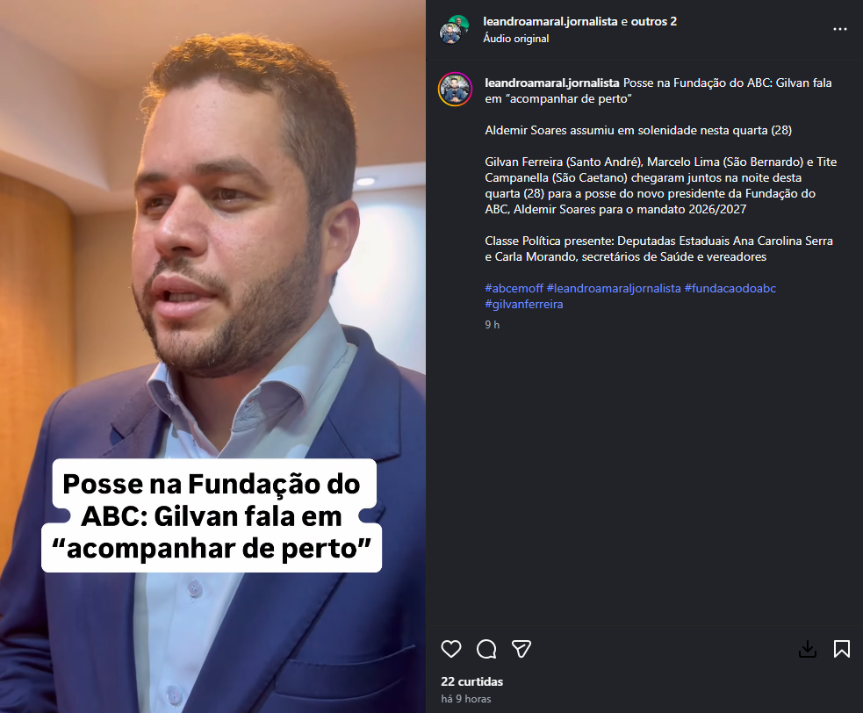Download the video with the download icon

[808, 649]
